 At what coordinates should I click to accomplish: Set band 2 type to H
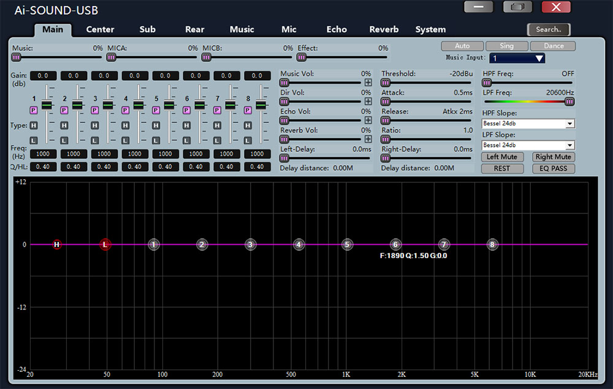coord(64,125)
